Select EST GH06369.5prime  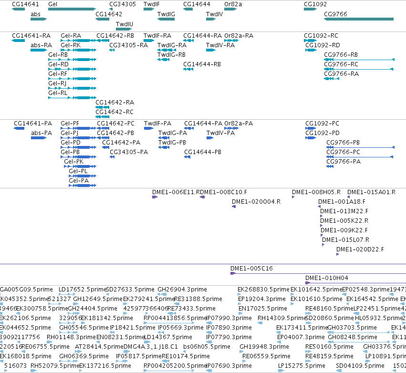tap(84, 356)
